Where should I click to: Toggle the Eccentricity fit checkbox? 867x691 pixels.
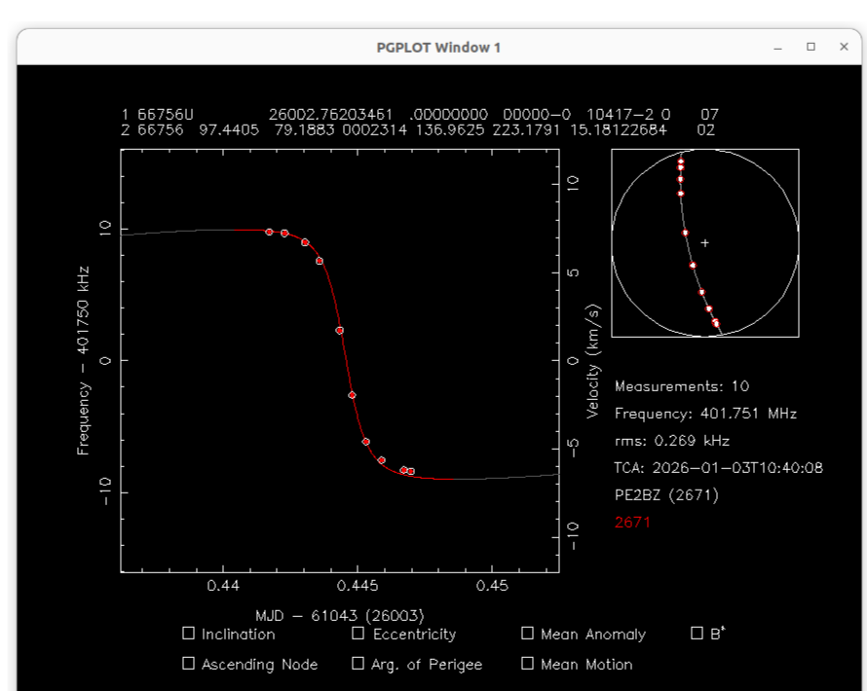point(358,634)
